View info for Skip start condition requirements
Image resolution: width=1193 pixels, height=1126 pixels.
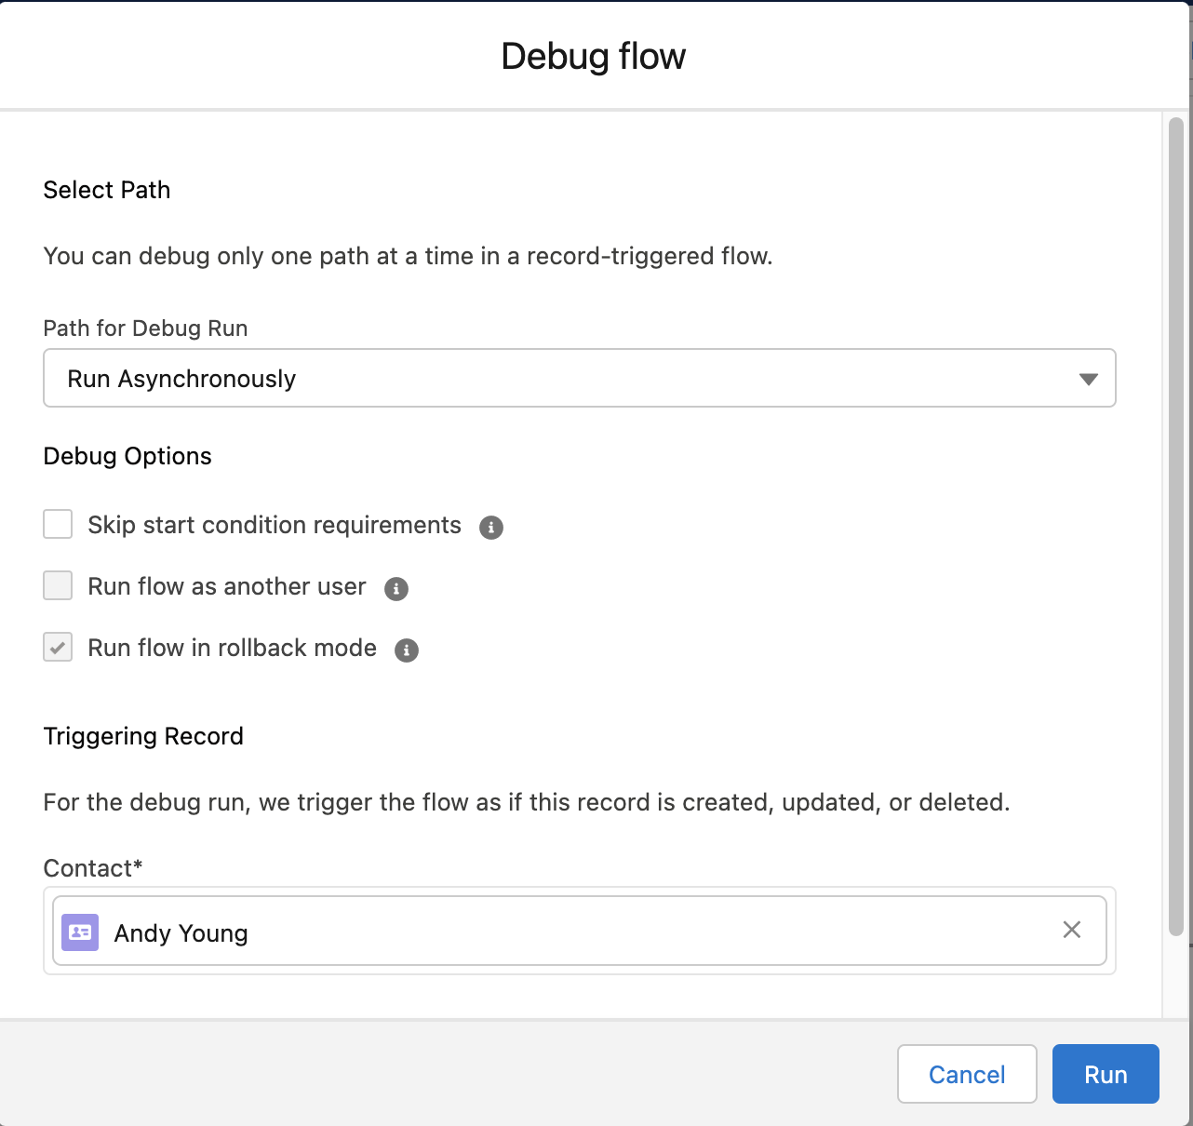click(x=491, y=527)
